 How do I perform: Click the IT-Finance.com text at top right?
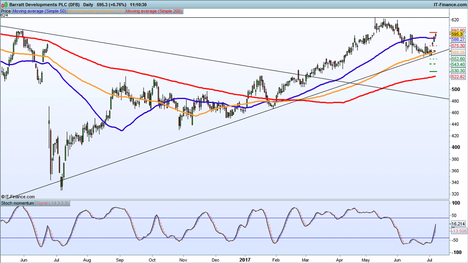click(450, 5)
